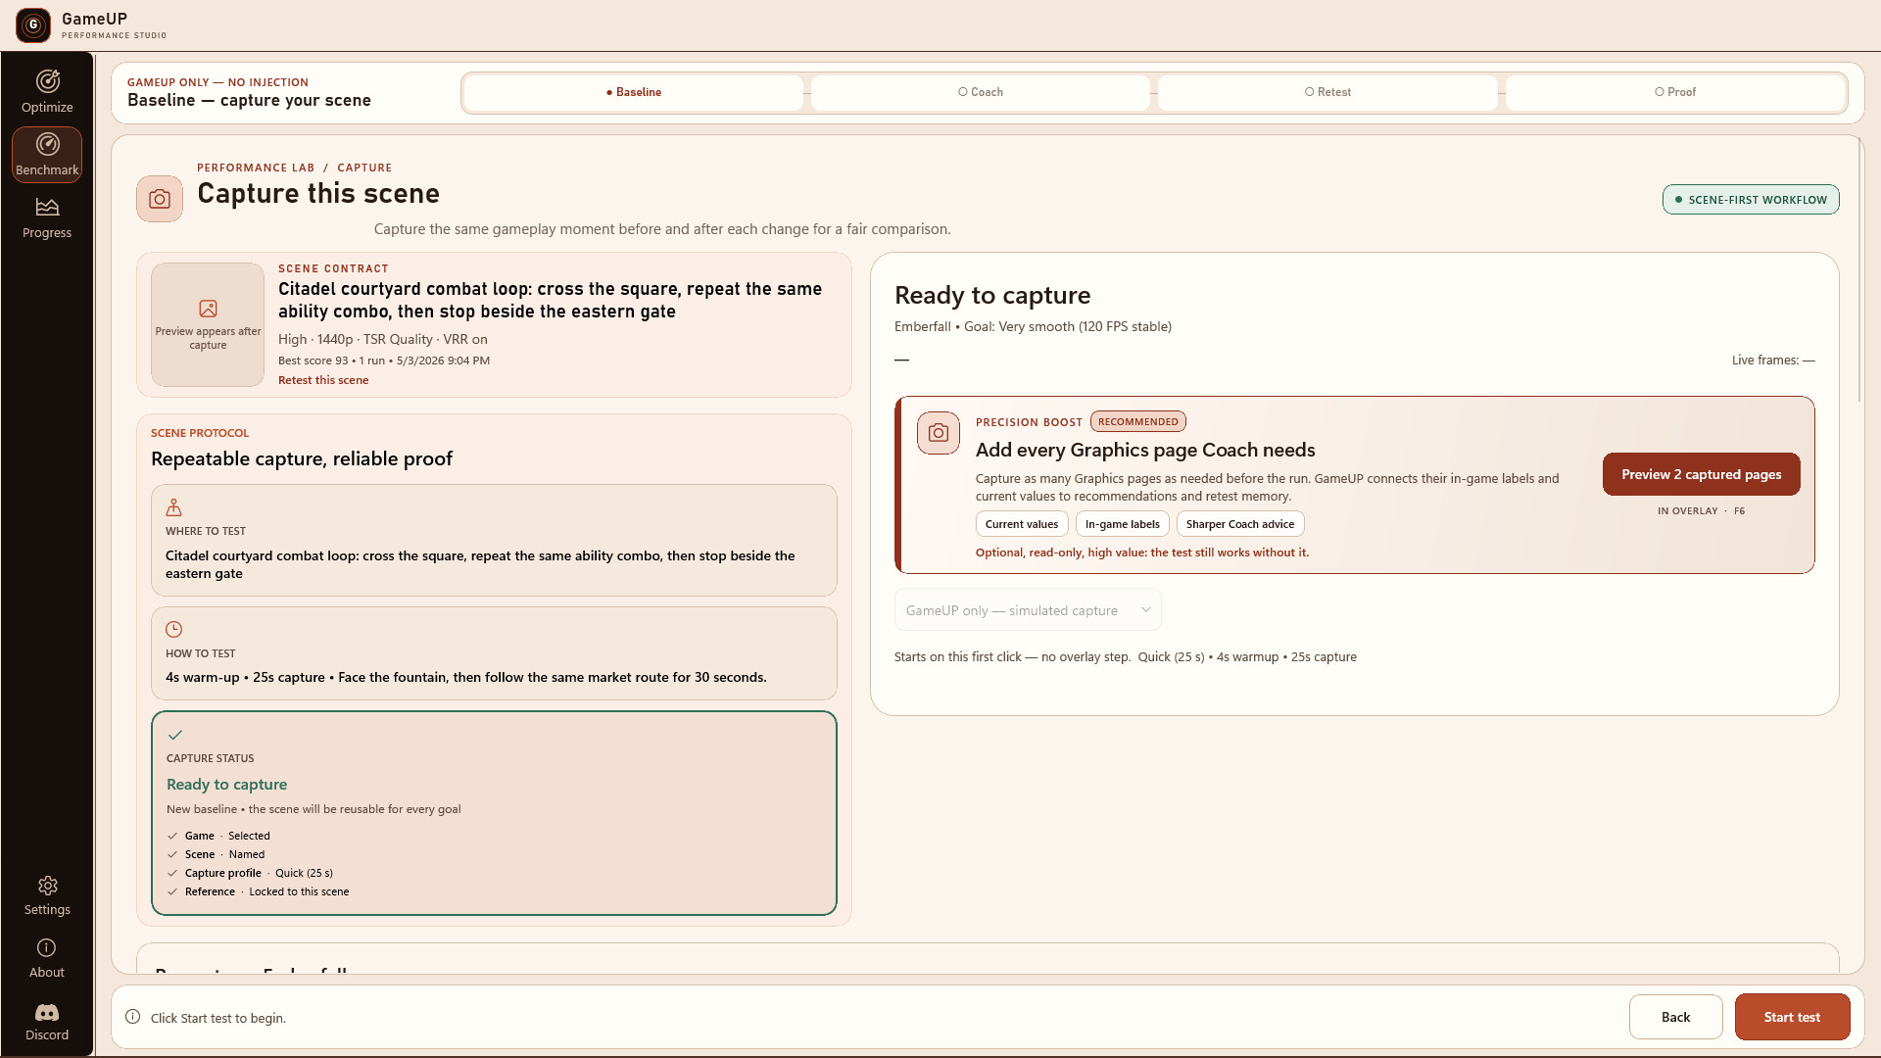Click the Scene-First Workflow badge
The height and width of the screenshot is (1058, 1881).
pos(1751,200)
